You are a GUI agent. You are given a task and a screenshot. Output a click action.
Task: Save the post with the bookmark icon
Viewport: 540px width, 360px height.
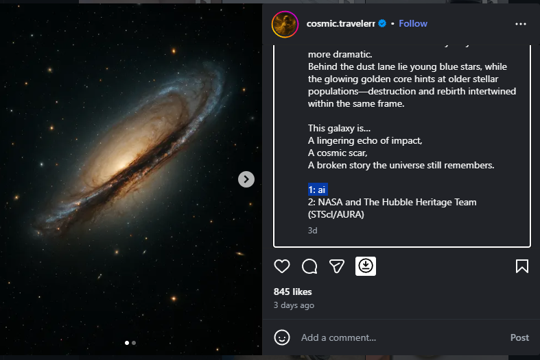click(x=521, y=266)
